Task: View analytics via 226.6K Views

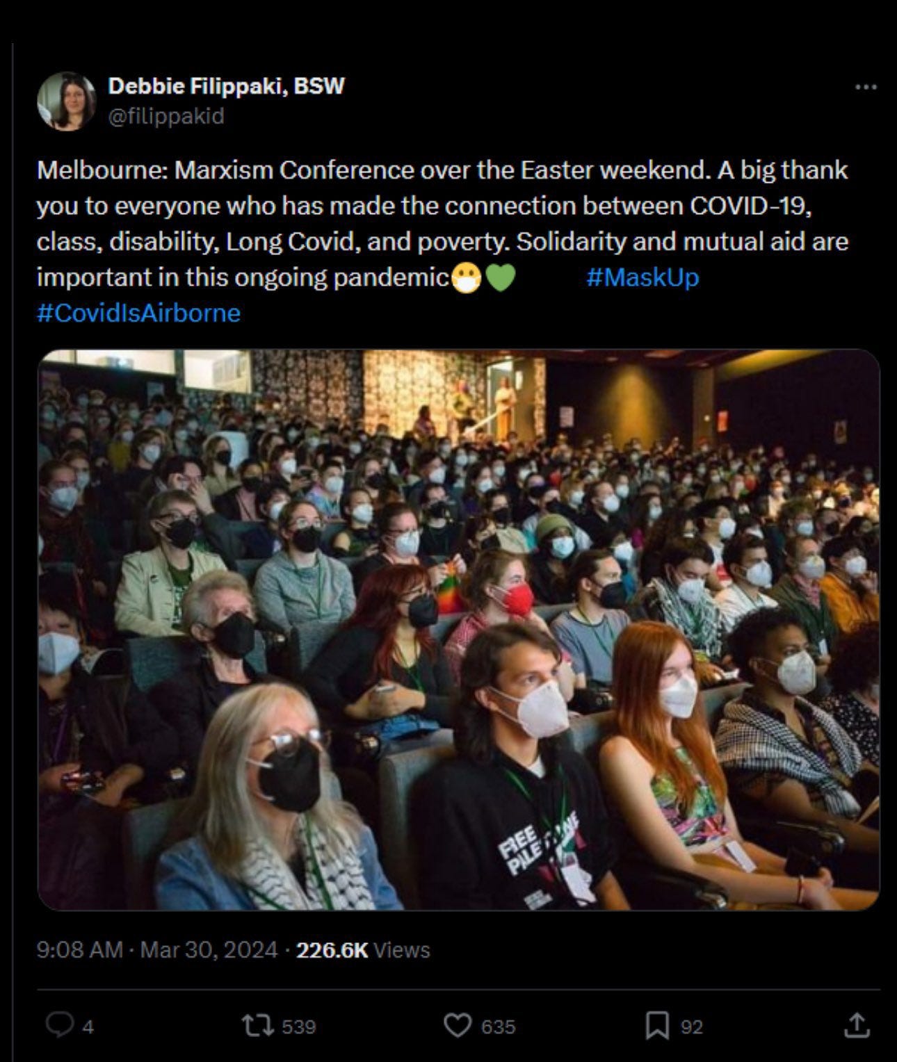Action: point(363,949)
